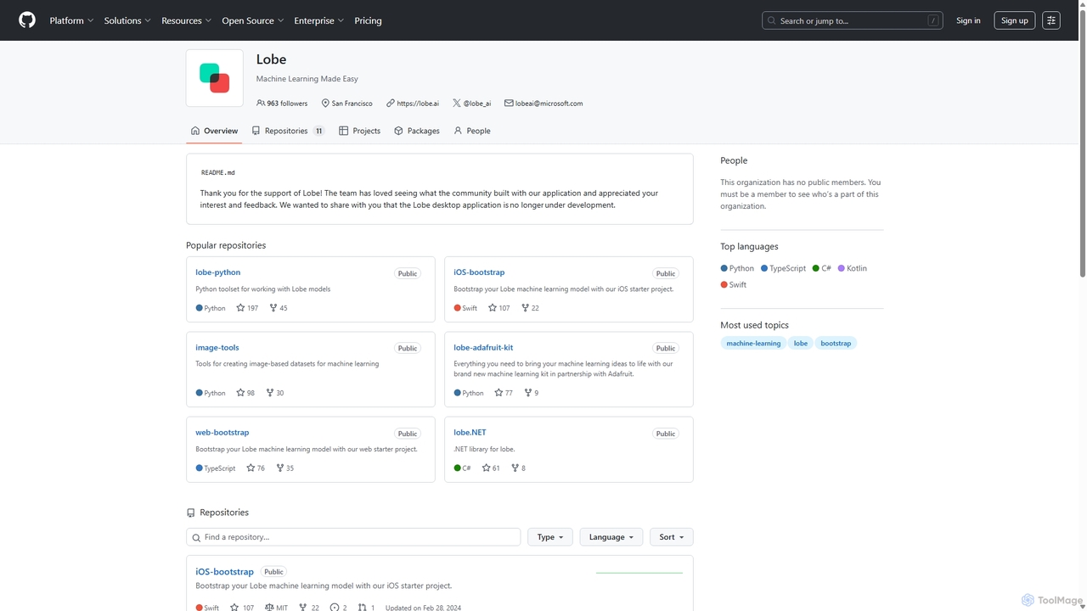Click the lobe topic tag
The width and height of the screenshot is (1087, 611).
[801, 343]
